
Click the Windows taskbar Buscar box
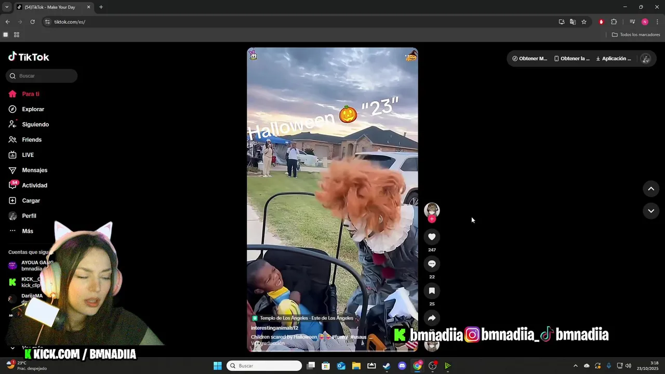pyautogui.click(x=264, y=366)
